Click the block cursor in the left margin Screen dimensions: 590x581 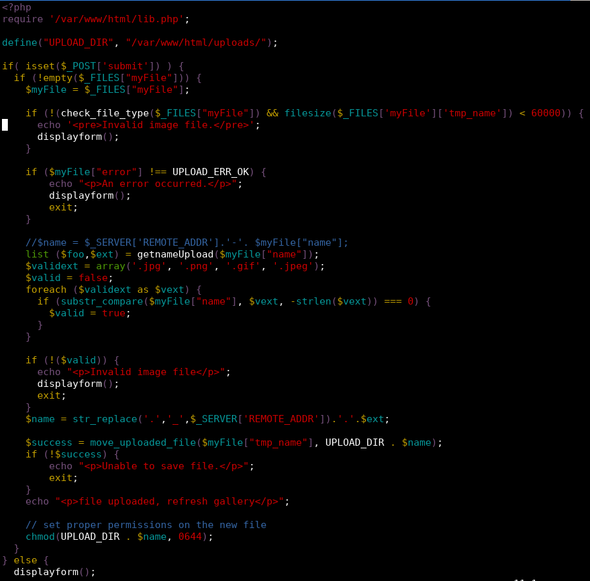coord(5,125)
